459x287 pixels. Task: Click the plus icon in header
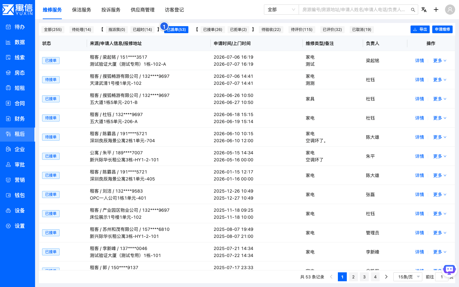pos(436,10)
